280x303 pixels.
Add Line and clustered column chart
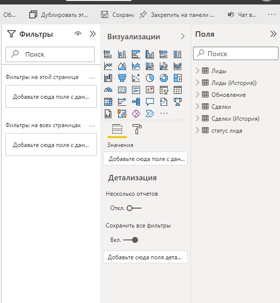click(x=164, y=66)
